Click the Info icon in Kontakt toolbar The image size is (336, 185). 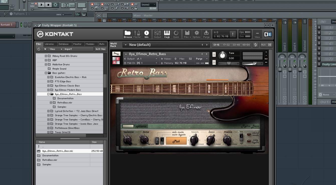click(x=146, y=34)
